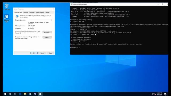Switch to the Advanced tab
Viewport: 171px width, 96px height.
point(32,13)
